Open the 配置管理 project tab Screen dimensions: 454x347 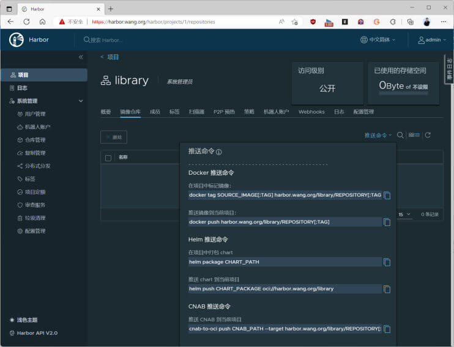(x=363, y=112)
